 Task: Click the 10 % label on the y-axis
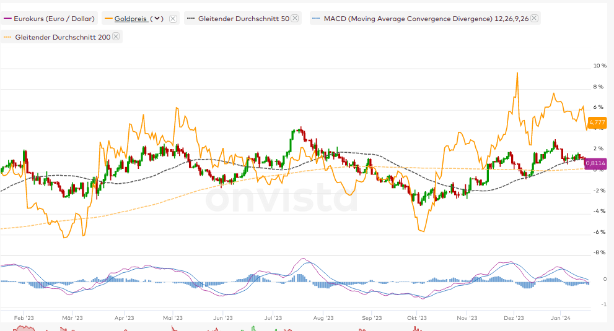pyautogui.click(x=600, y=66)
